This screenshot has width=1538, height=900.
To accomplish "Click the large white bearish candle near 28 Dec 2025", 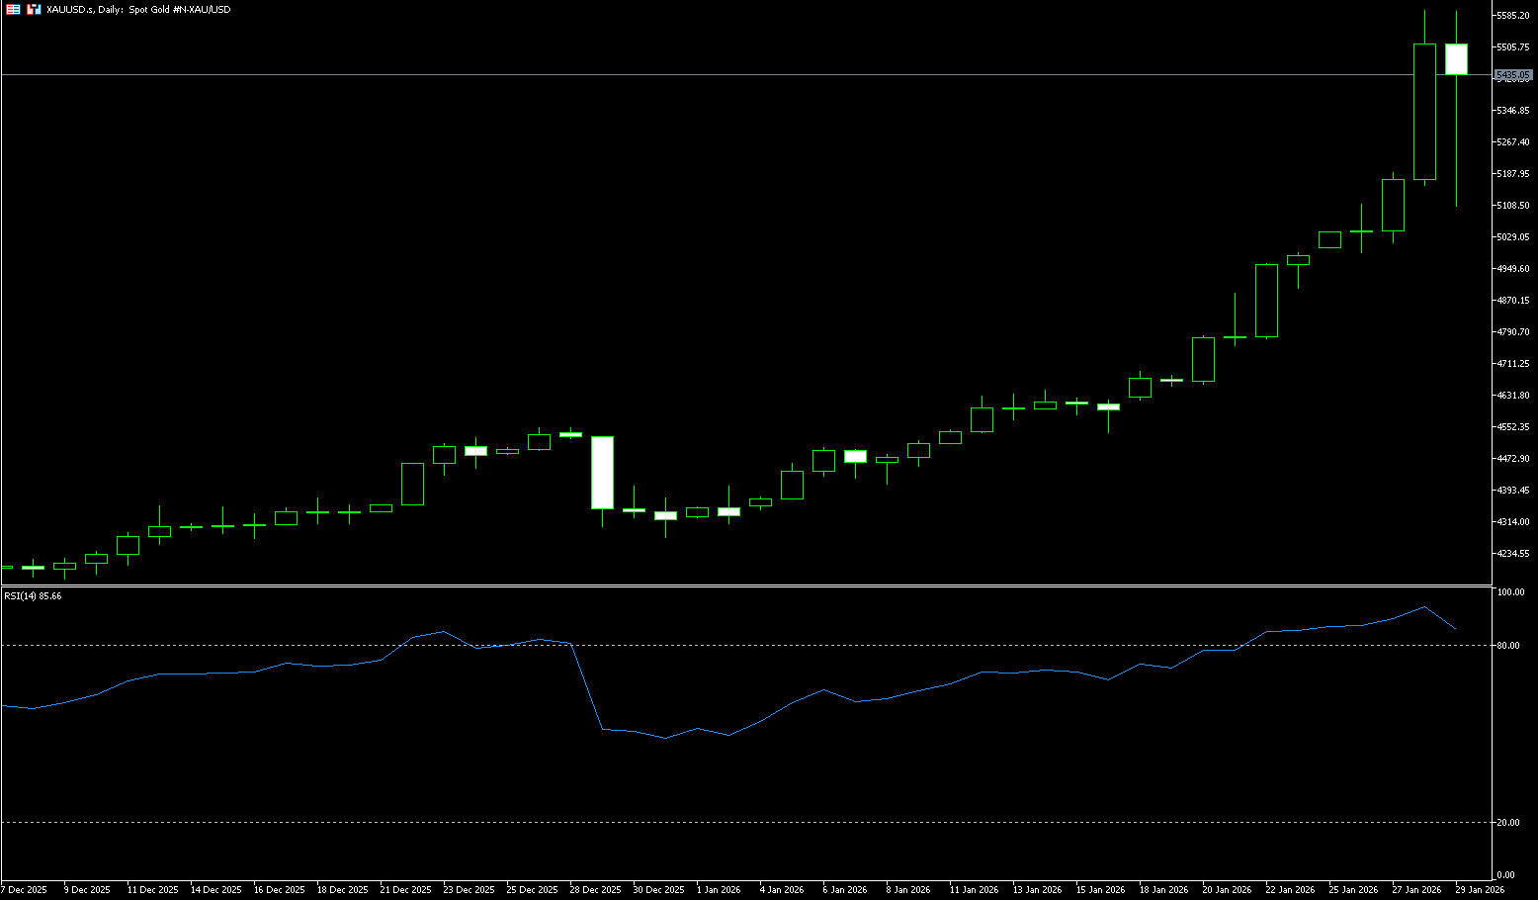I will [x=602, y=472].
